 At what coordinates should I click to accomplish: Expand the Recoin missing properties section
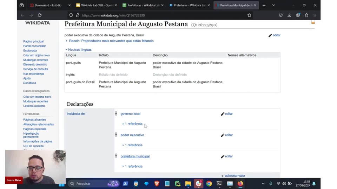(110, 41)
